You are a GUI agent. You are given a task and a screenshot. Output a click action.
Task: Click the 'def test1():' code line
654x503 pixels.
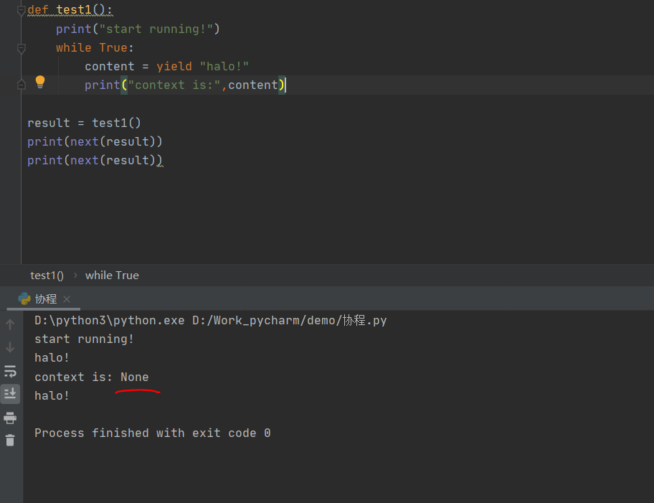70,9
